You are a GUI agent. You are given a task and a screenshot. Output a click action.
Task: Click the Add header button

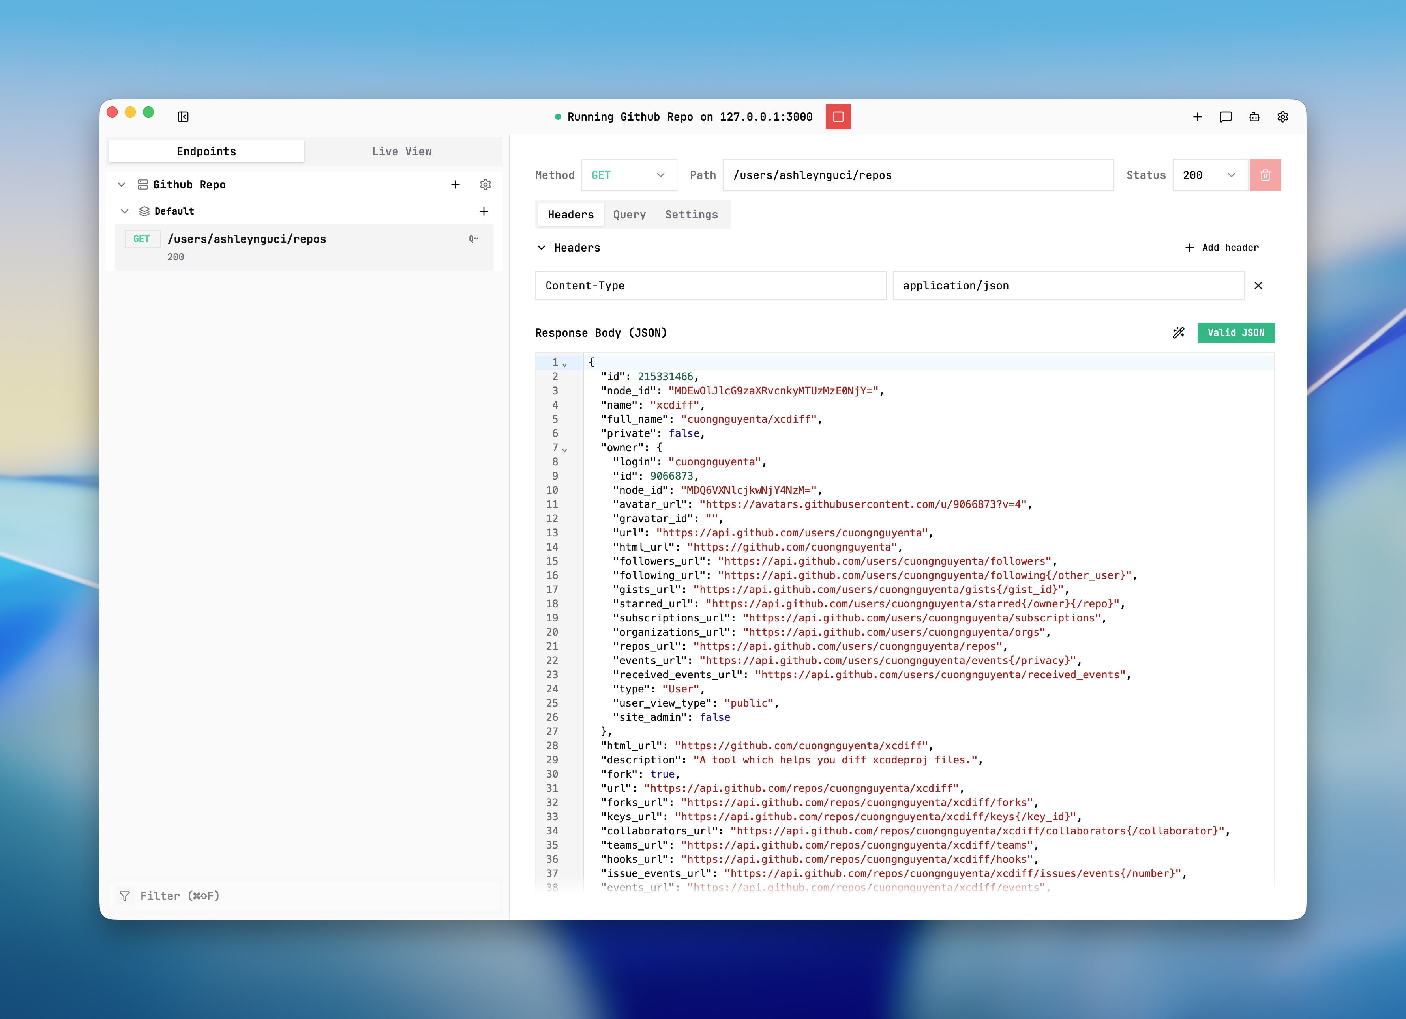[1221, 247]
